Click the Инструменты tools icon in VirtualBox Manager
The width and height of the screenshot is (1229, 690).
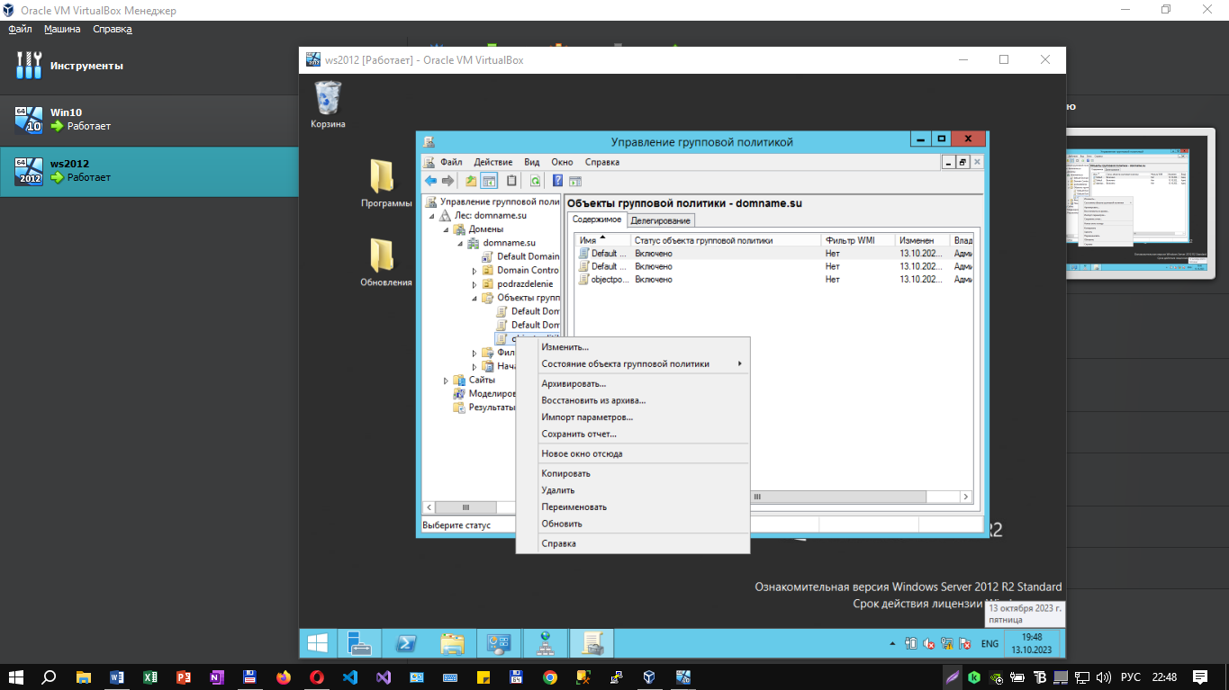click(x=29, y=66)
